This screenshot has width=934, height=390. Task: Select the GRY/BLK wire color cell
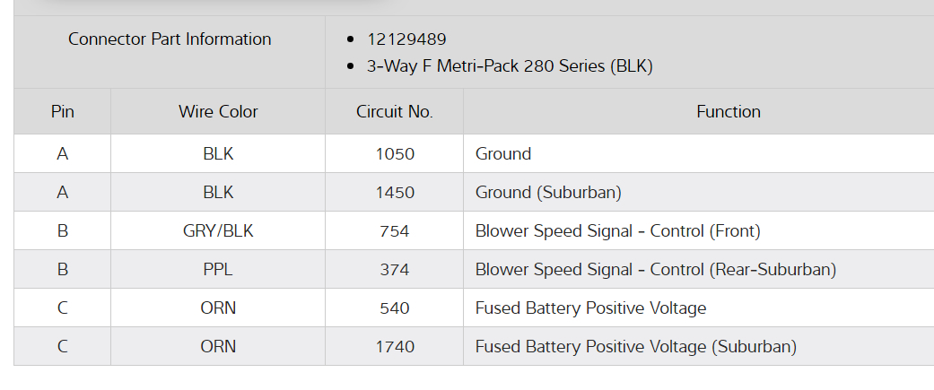[218, 231]
